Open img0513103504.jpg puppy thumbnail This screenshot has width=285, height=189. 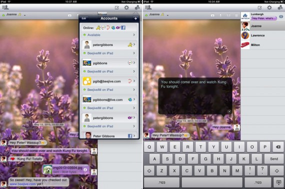coord(48,169)
